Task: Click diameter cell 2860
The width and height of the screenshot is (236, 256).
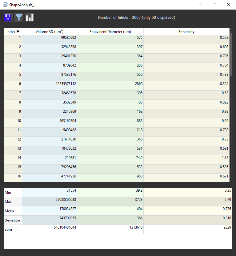Action: point(110,86)
